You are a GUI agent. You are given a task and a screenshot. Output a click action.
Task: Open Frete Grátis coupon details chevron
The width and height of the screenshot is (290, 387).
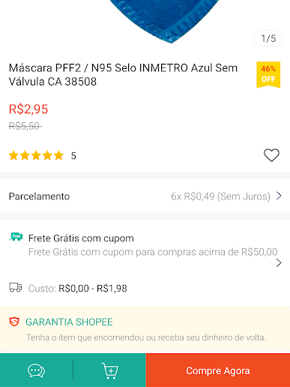279,262
